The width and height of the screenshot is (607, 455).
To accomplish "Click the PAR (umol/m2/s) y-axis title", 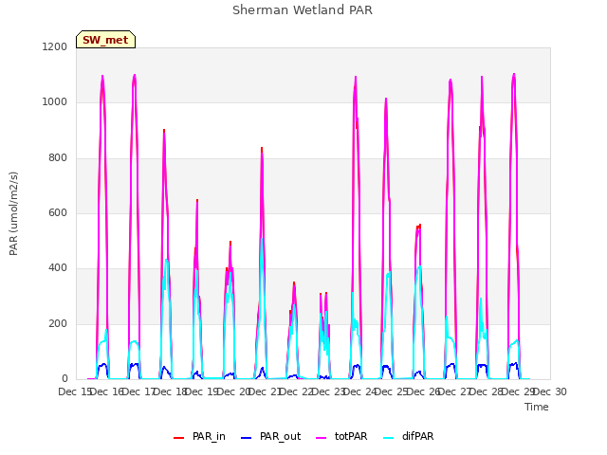I will 13,213.
